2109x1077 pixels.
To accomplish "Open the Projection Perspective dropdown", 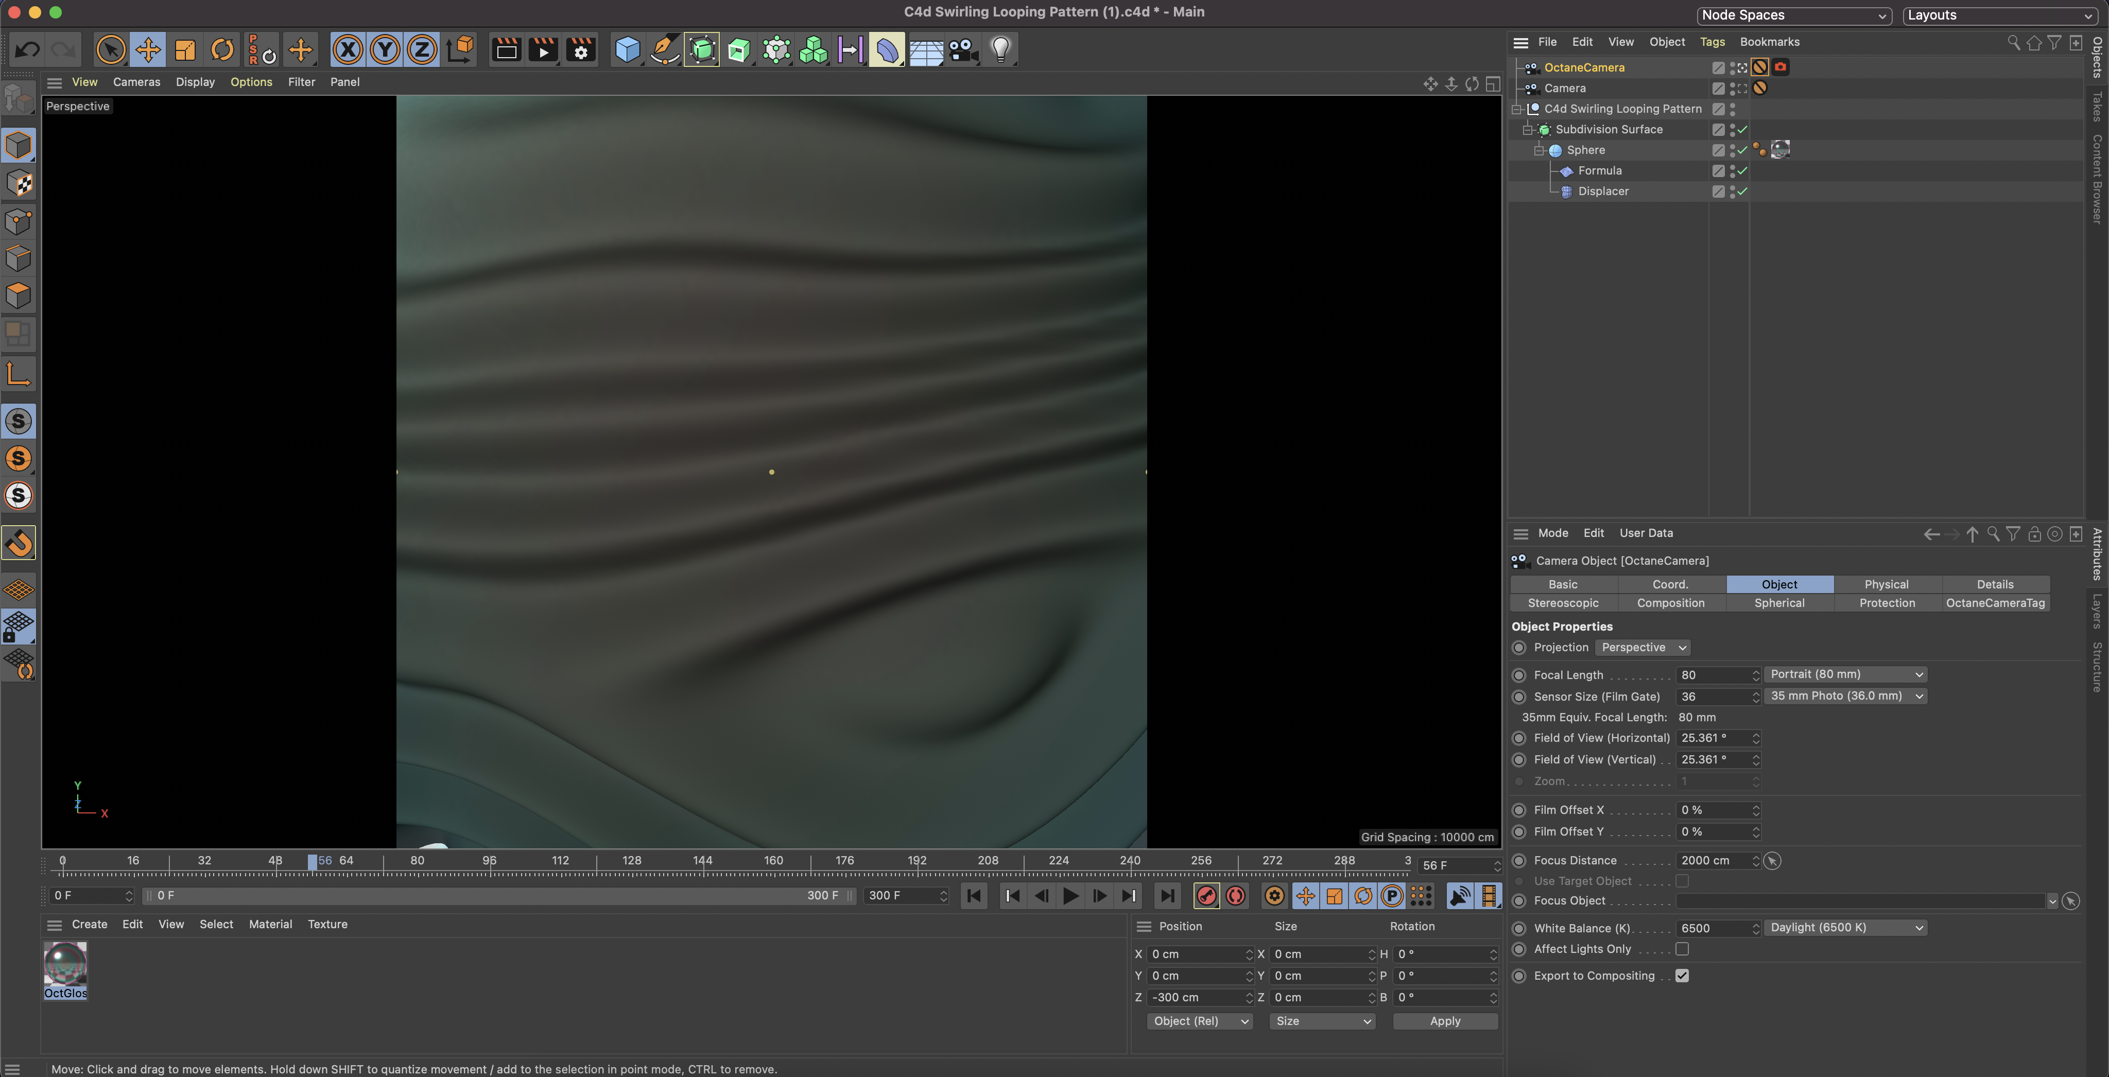I will [x=1643, y=647].
